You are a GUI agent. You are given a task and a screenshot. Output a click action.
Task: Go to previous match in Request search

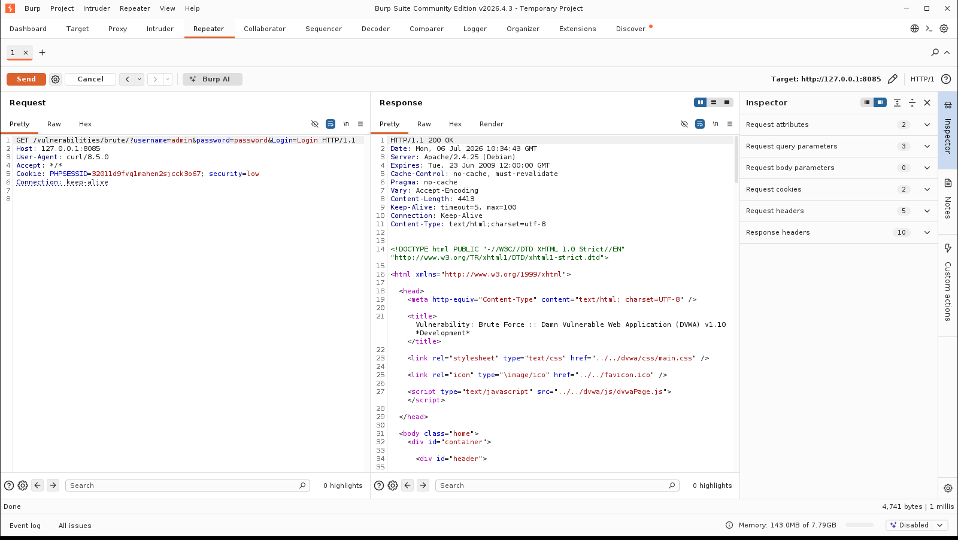[x=38, y=486]
